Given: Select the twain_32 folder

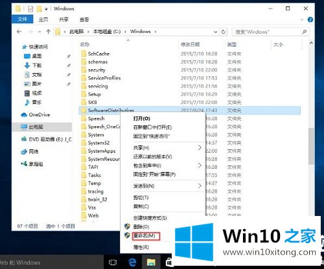Looking at the screenshot, I should click(97, 200).
